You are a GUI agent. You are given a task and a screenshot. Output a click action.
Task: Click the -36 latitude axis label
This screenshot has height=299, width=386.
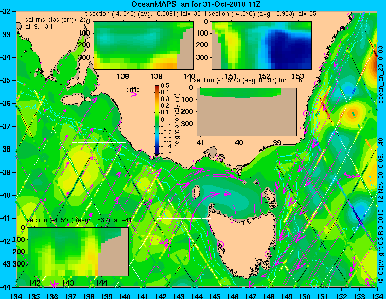pos(5,103)
